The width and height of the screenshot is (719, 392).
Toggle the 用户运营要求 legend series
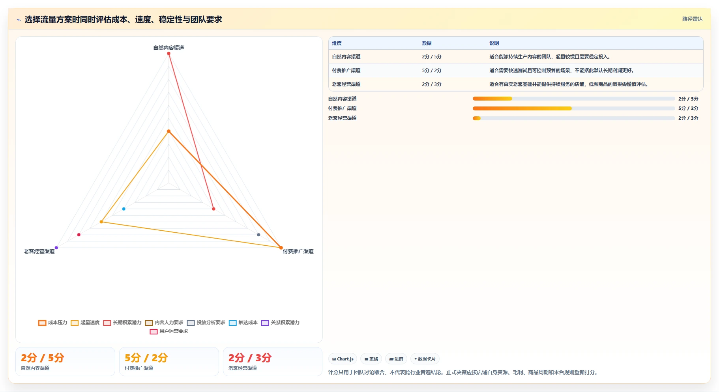pyautogui.click(x=169, y=331)
